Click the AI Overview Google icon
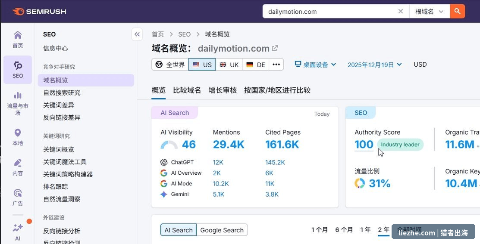 coord(164,173)
